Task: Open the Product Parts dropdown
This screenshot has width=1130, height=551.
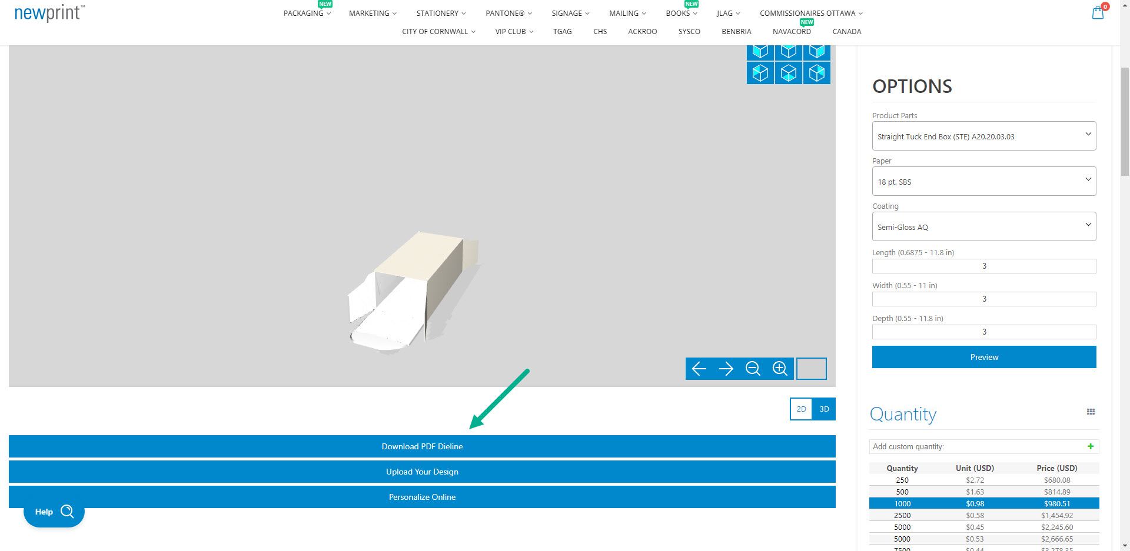Action: 983,136
